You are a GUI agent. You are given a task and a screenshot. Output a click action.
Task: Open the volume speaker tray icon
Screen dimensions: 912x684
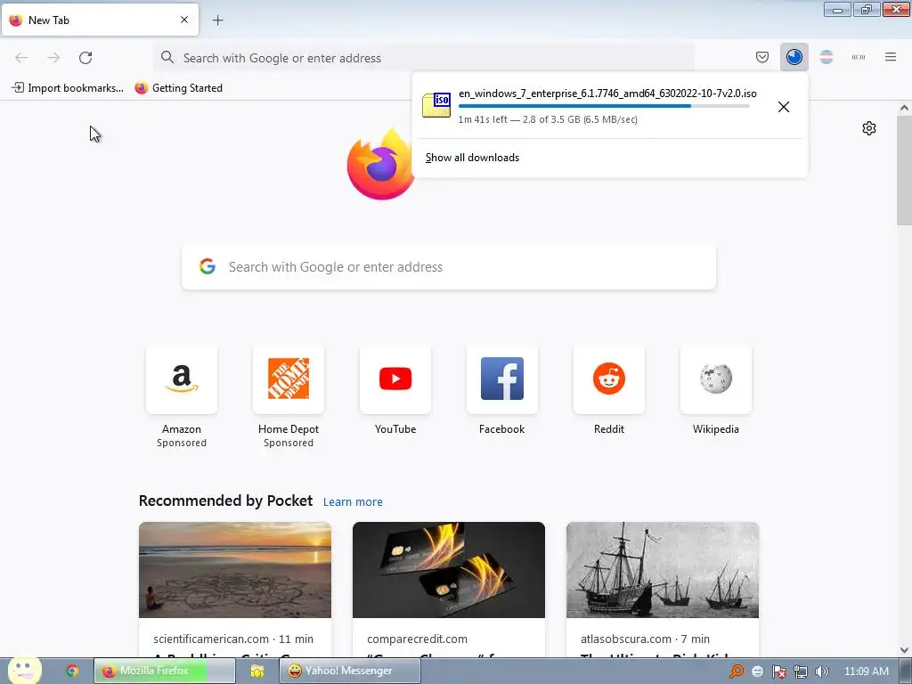point(821,672)
